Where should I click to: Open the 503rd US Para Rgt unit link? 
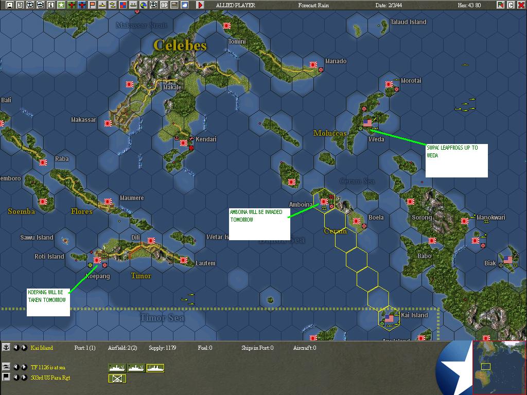tap(50, 378)
